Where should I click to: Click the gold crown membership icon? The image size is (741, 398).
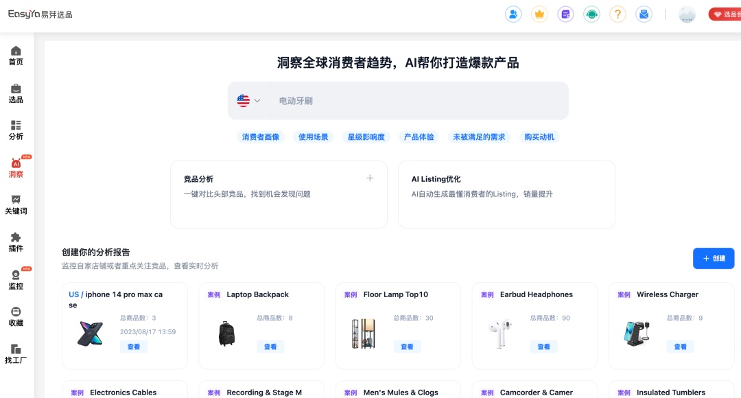click(539, 14)
